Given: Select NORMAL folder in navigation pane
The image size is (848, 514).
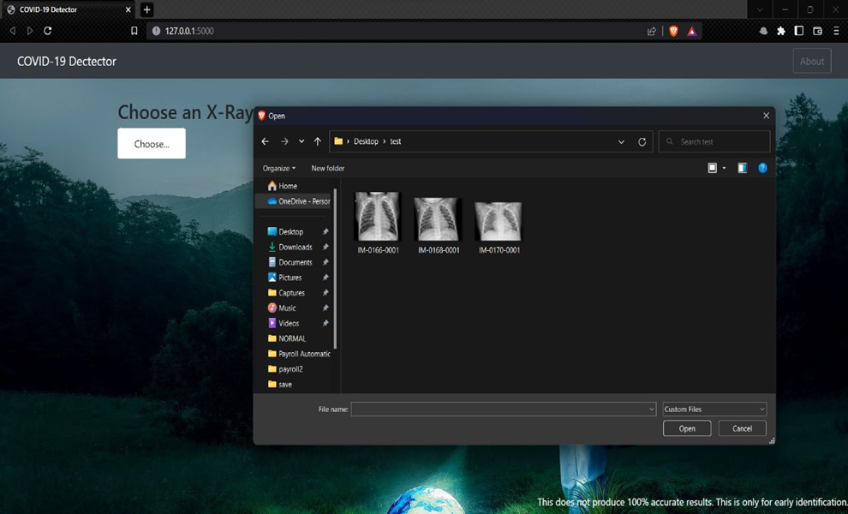Looking at the screenshot, I should click(287, 338).
